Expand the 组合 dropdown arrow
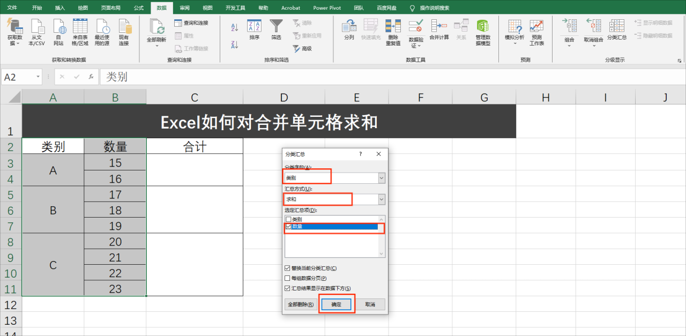686x336 pixels. pyautogui.click(x=570, y=46)
